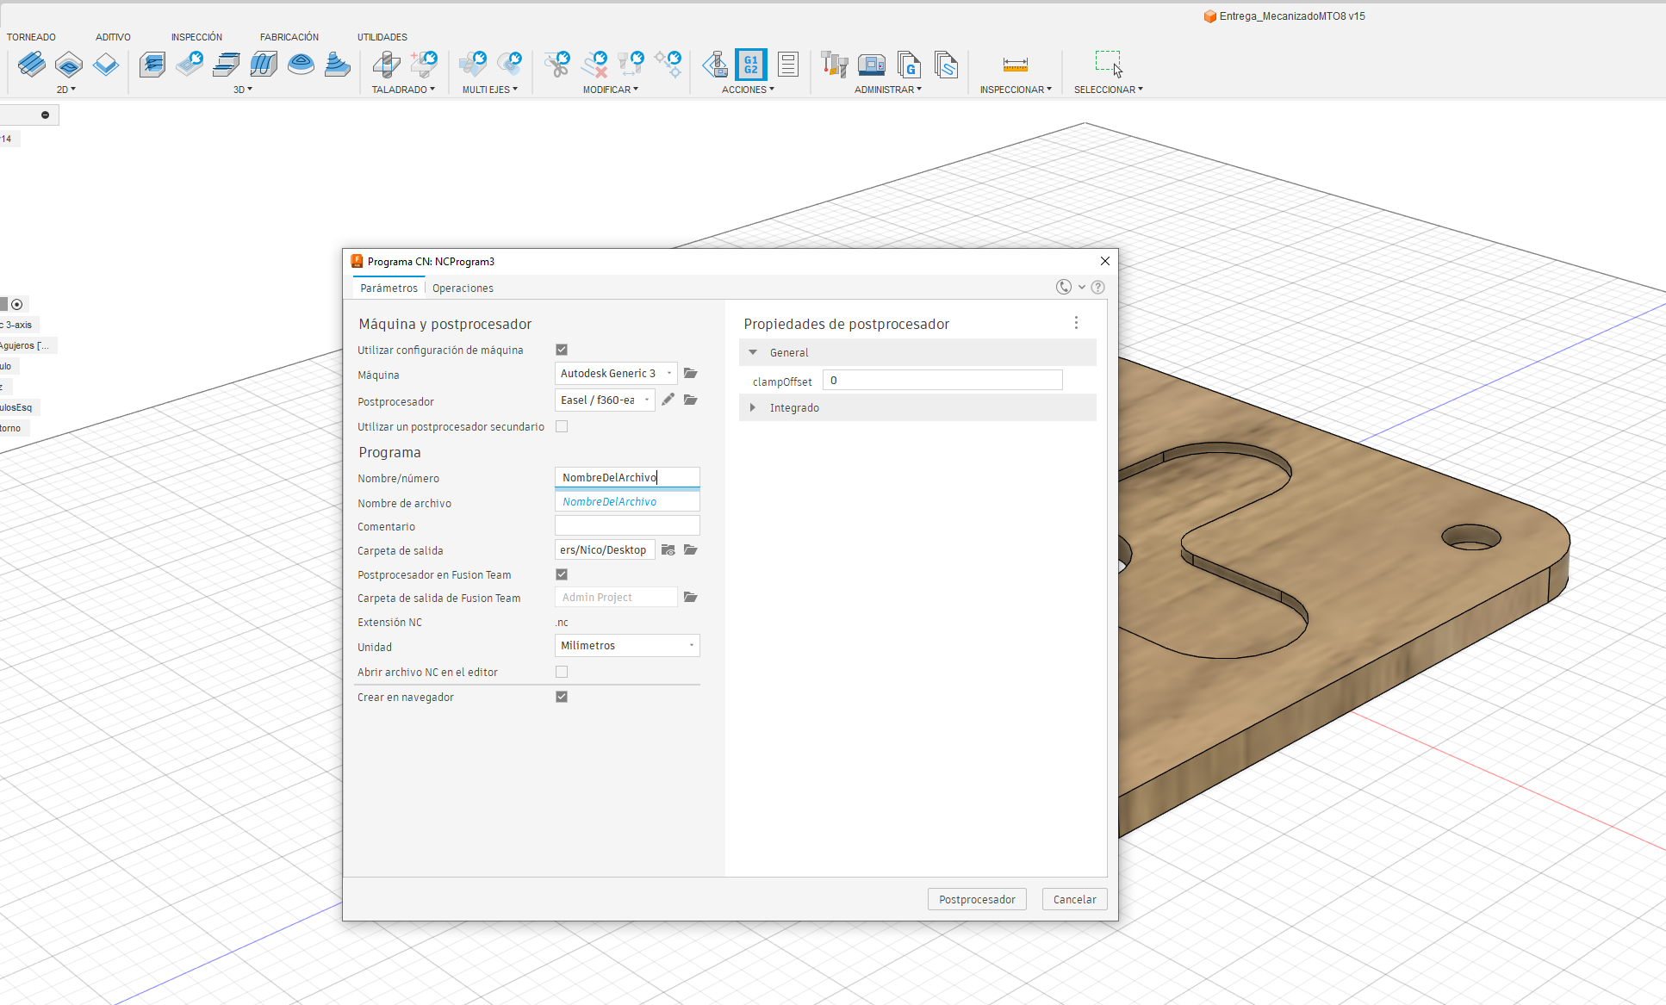Open the folder icon next to Máquina
This screenshot has height=1005, width=1666.
point(690,373)
